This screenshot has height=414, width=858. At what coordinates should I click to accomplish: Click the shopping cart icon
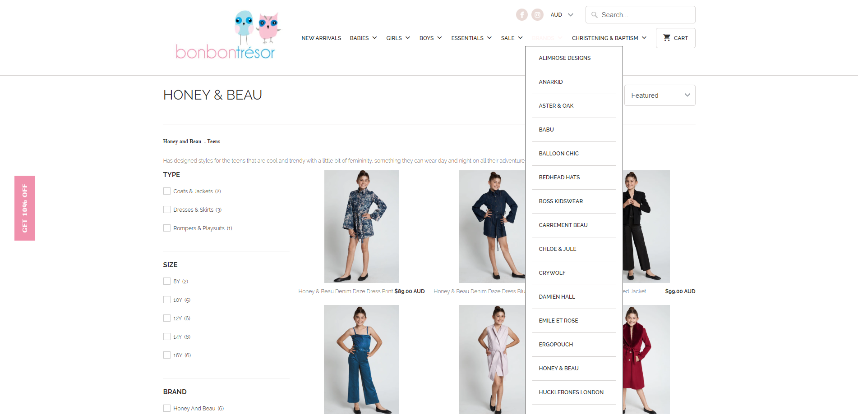point(666,38)
